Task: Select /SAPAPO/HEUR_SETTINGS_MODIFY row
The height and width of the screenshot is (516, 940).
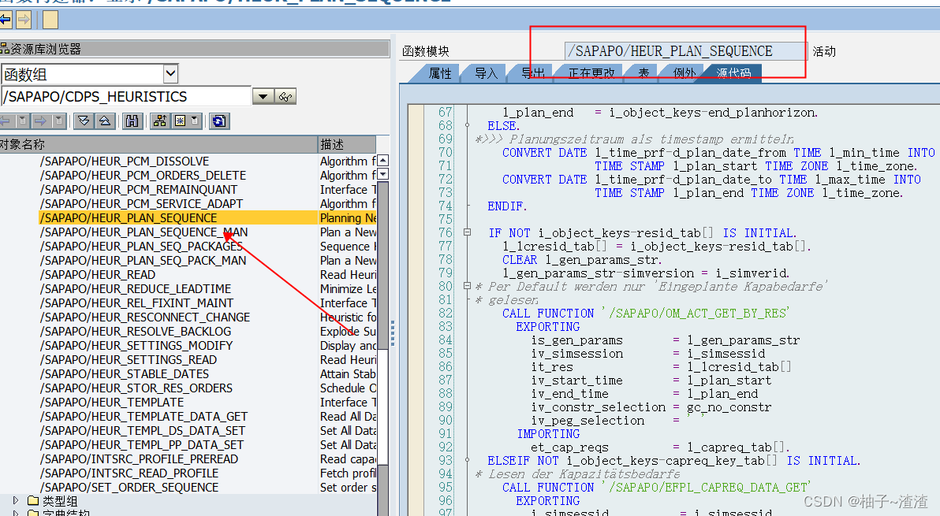Action: click(x=136, y=346)
